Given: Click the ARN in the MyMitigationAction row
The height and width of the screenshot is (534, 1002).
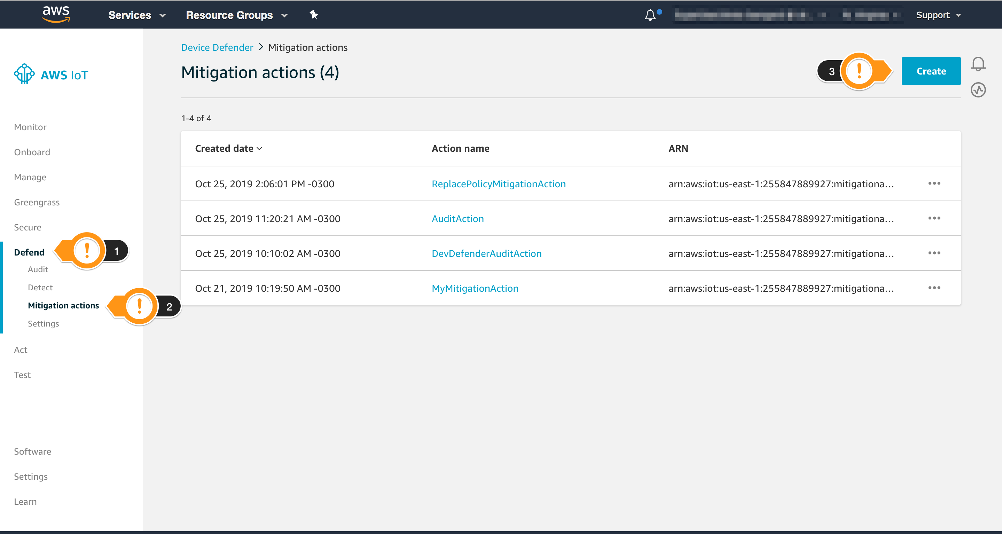Looking at the screenshot, I should 781,288.
